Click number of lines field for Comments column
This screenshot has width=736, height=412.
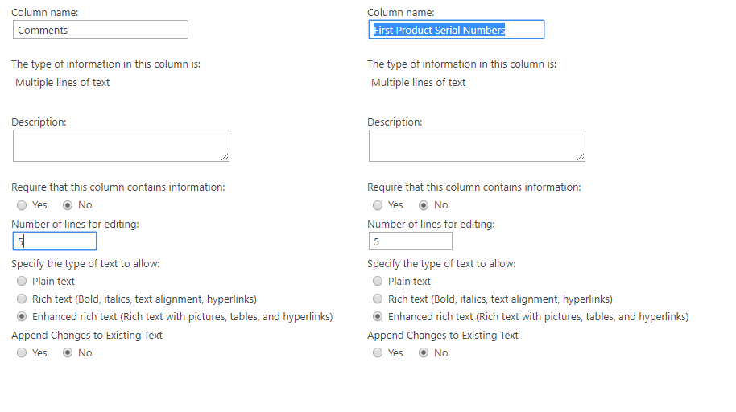[55, 241]
